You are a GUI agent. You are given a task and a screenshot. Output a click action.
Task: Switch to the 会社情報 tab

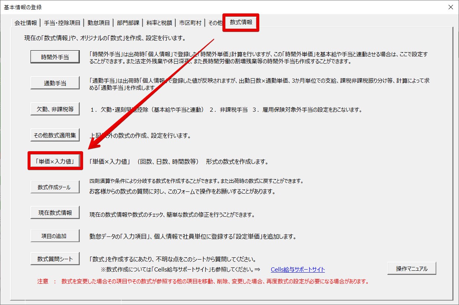pyautogui.click(x=25, y=23)
